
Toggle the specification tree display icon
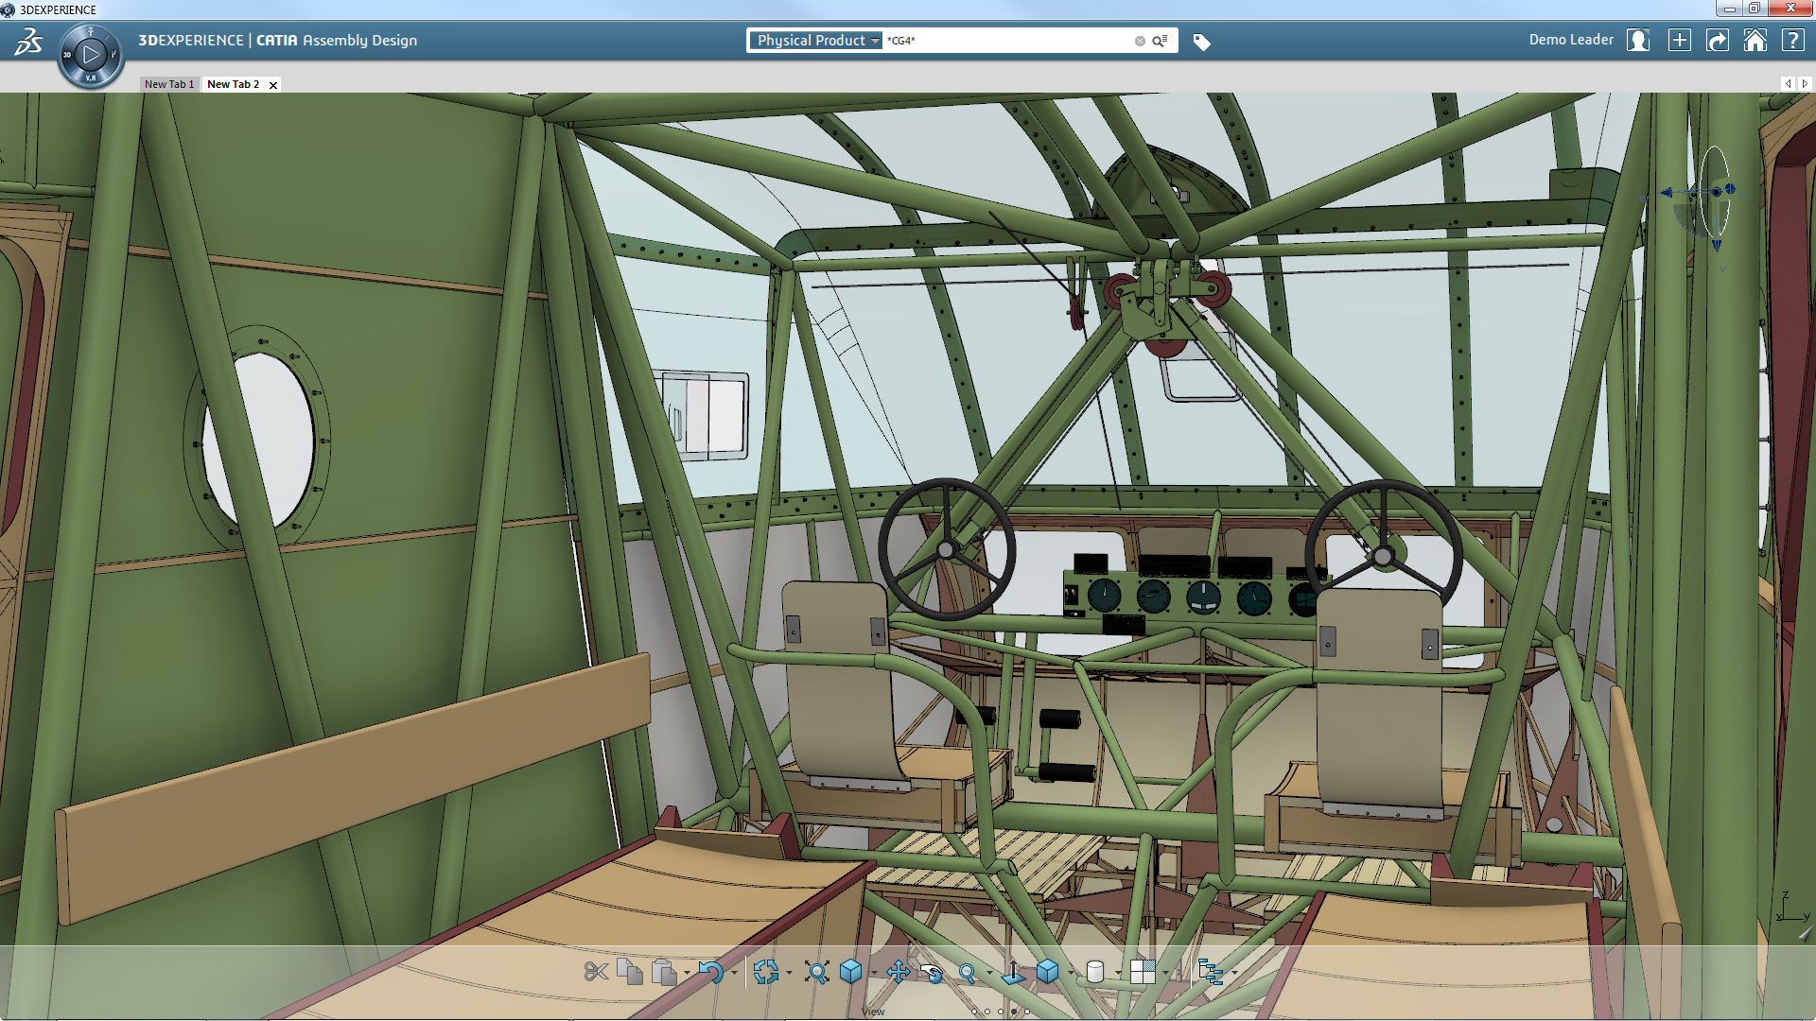[1210, 972]
